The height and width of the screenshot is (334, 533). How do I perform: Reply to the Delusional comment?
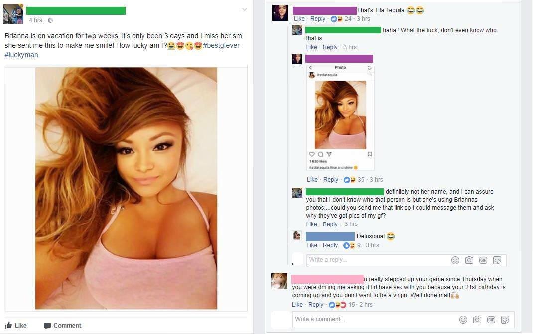pyautogui.click(x=330, y=245)
